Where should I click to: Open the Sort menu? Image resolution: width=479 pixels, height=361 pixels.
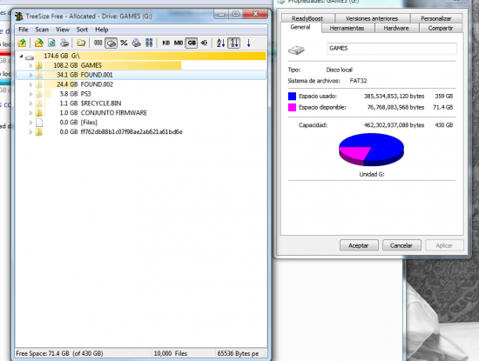82,30
